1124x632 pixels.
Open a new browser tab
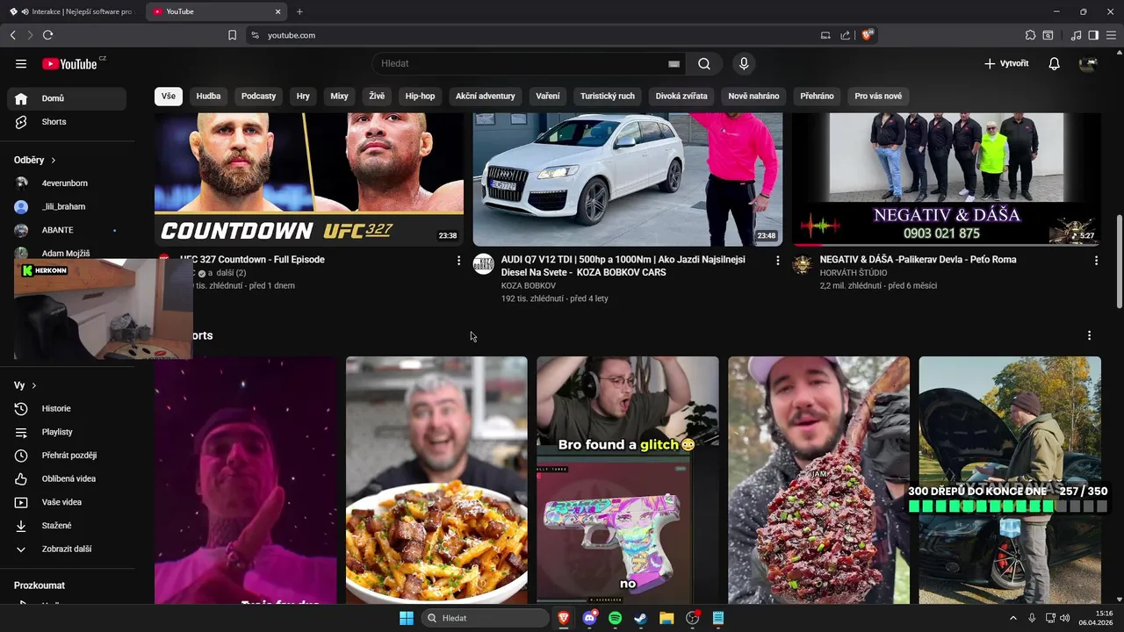pos(299,11)
